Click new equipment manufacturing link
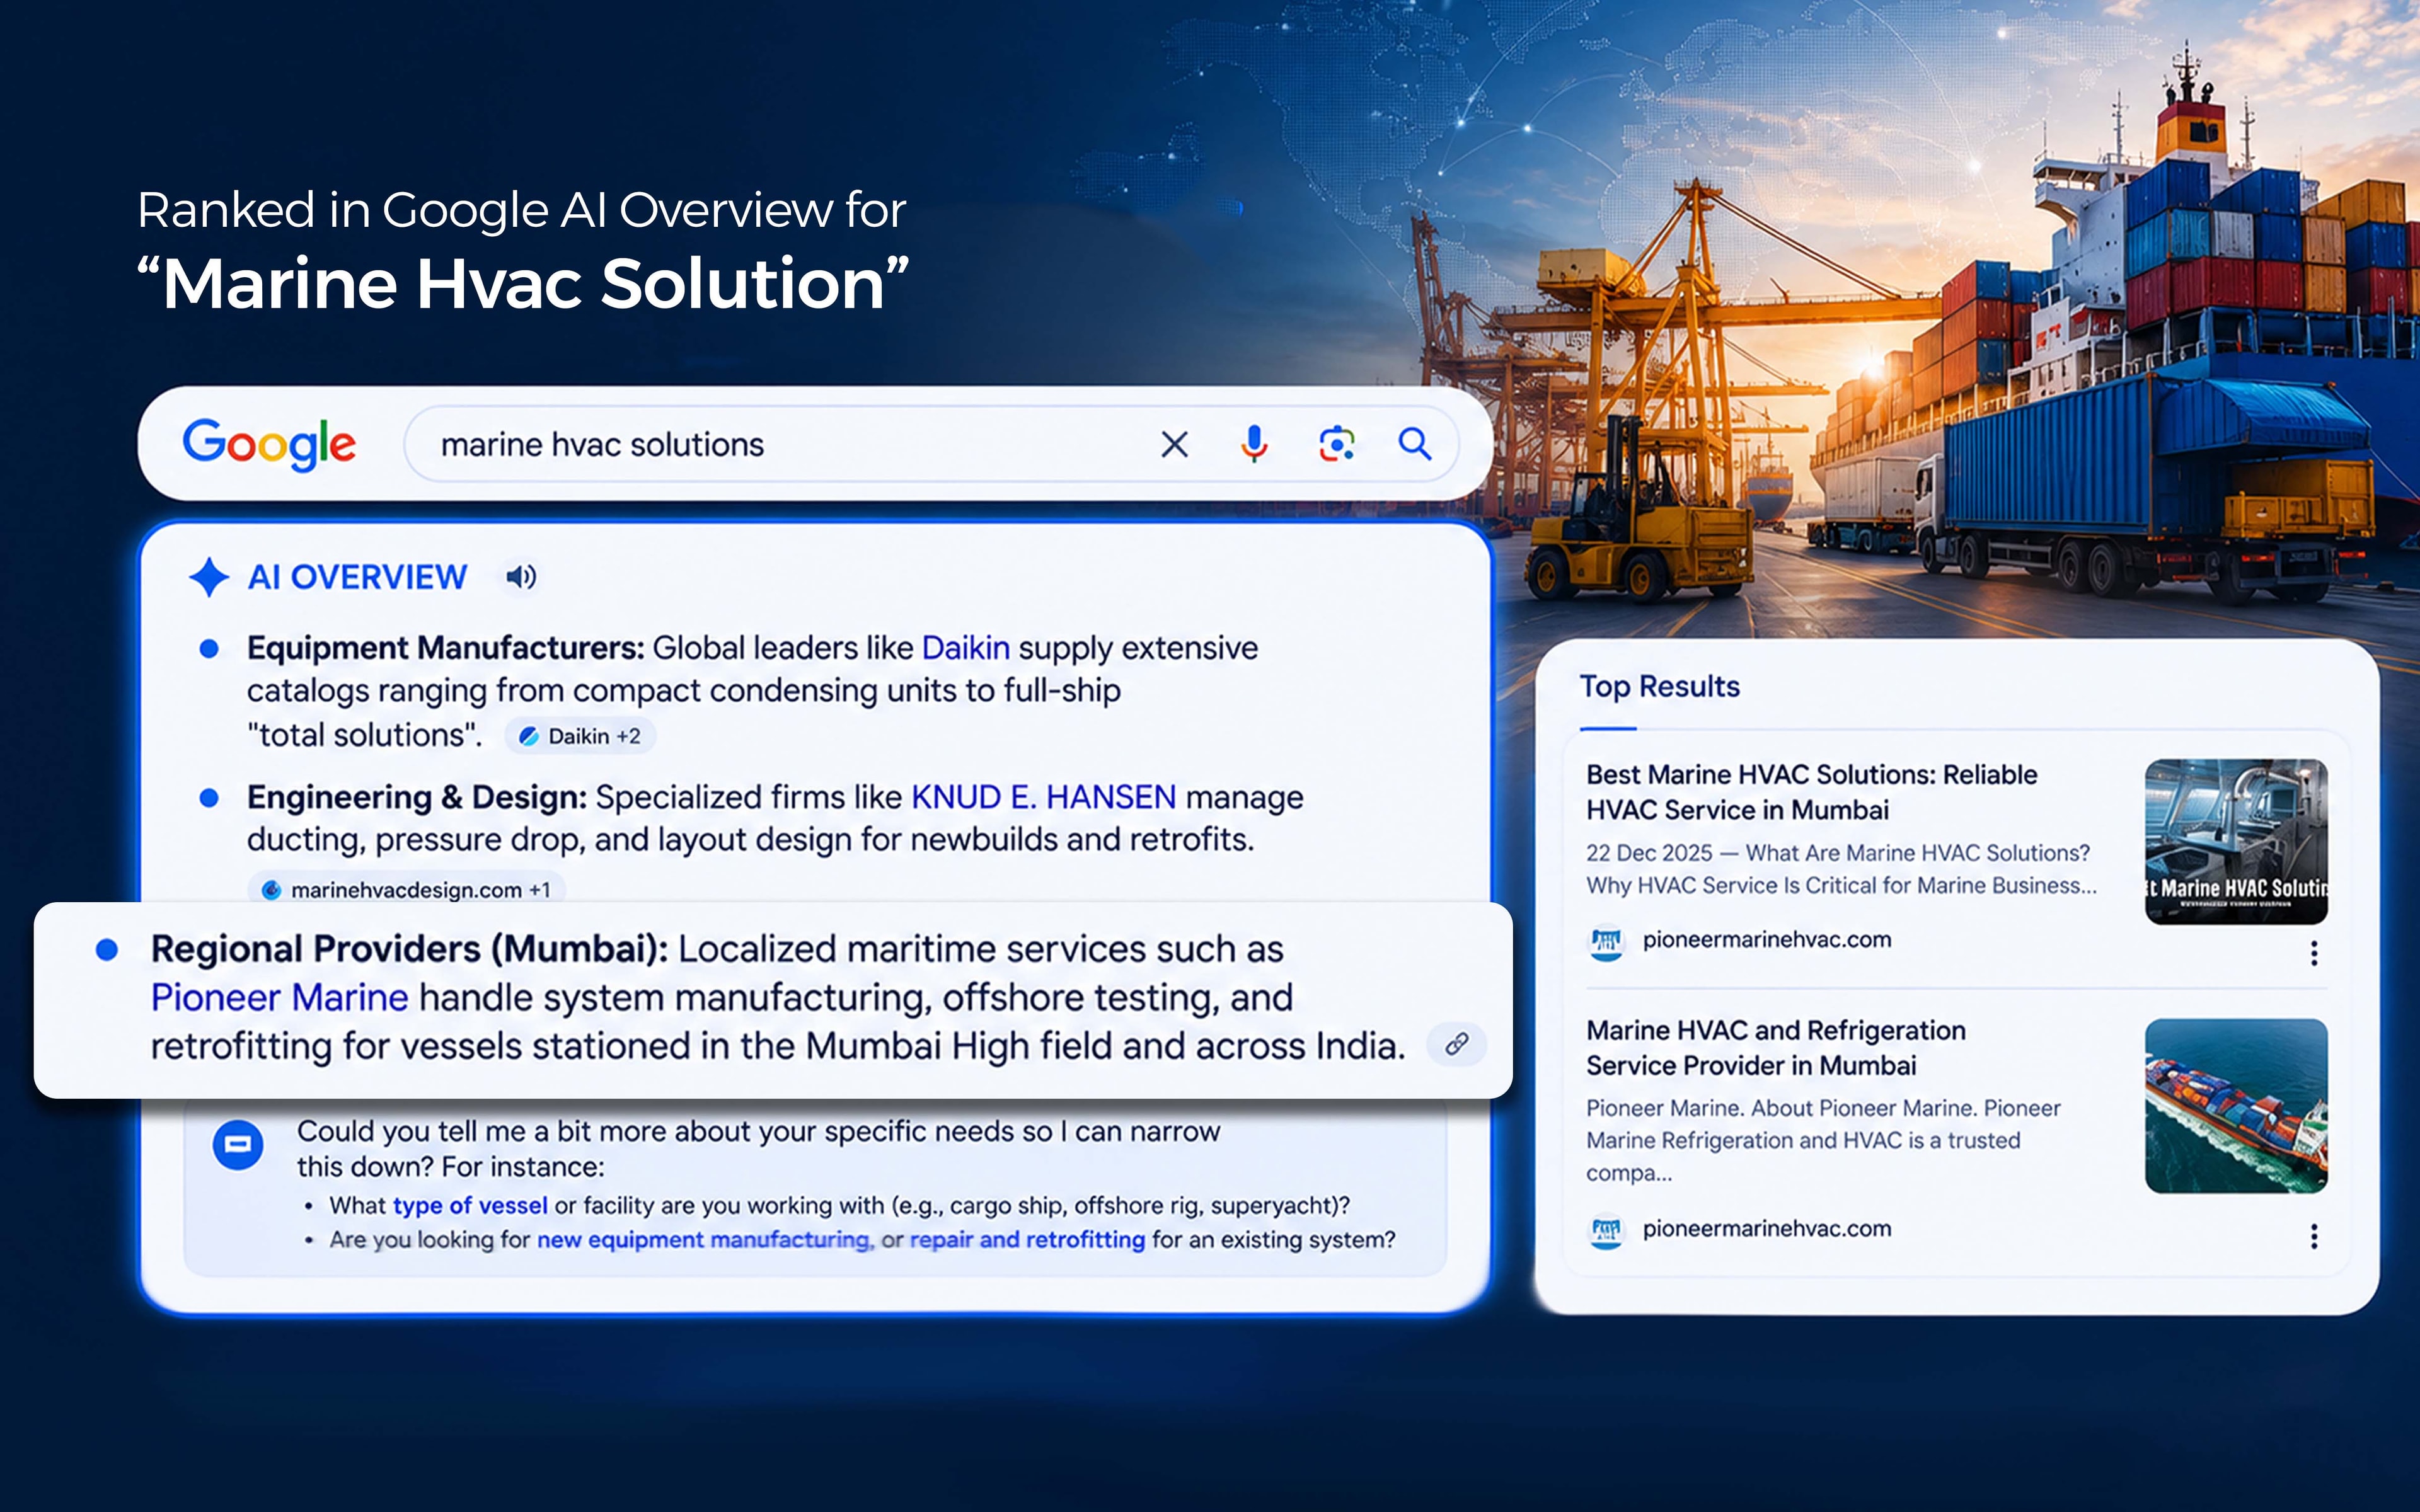The image size is (2420, 1512). [705, 1239]
